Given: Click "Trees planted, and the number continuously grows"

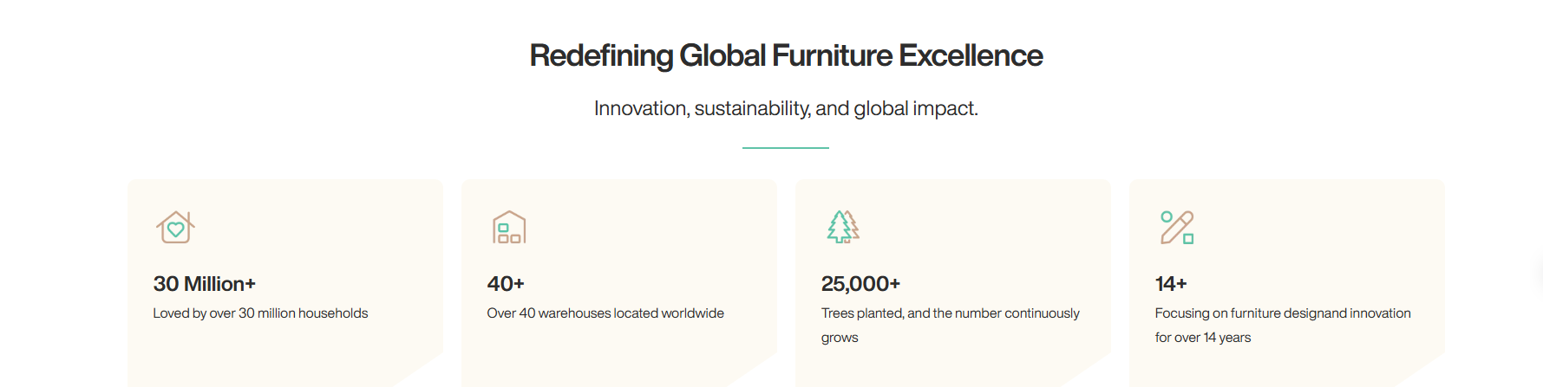Looking at the screenshot, I should point(951,326).
